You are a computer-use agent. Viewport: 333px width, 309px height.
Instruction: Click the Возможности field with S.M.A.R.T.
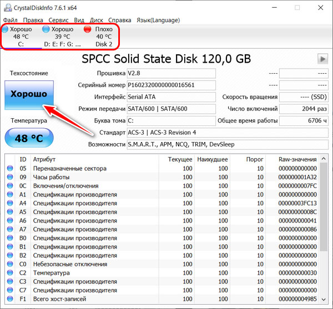[x=228, y=145]
